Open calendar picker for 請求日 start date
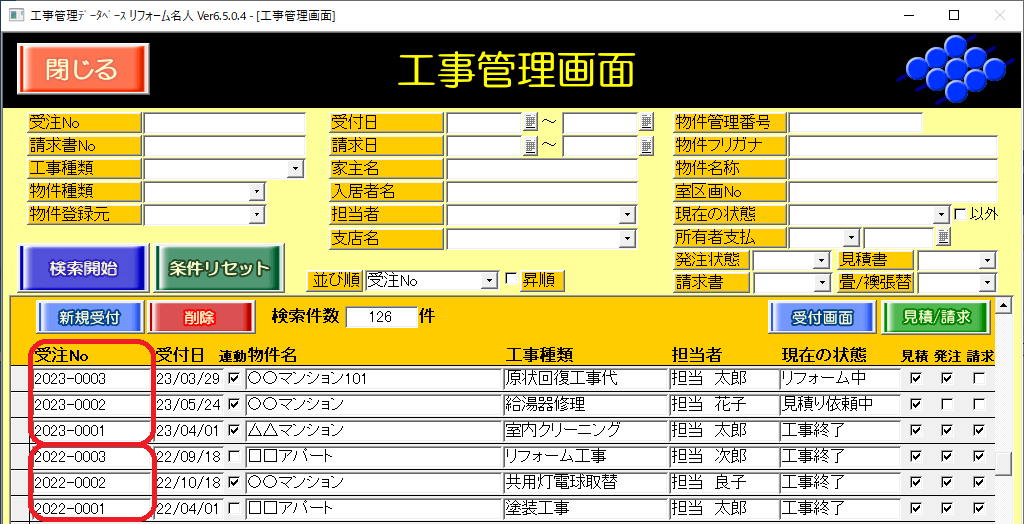 point(530,145)
